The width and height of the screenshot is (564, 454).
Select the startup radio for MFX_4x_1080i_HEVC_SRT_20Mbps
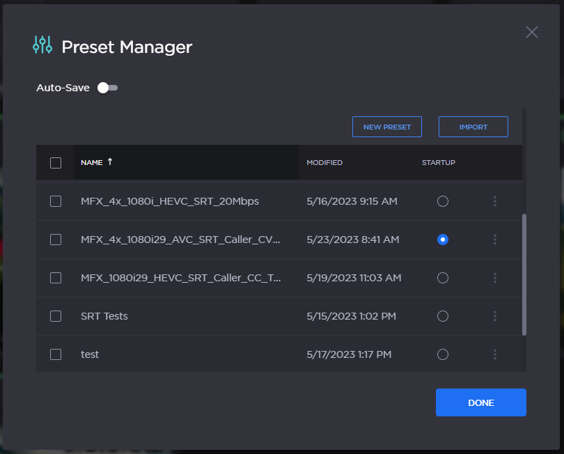tap(442, 201)
